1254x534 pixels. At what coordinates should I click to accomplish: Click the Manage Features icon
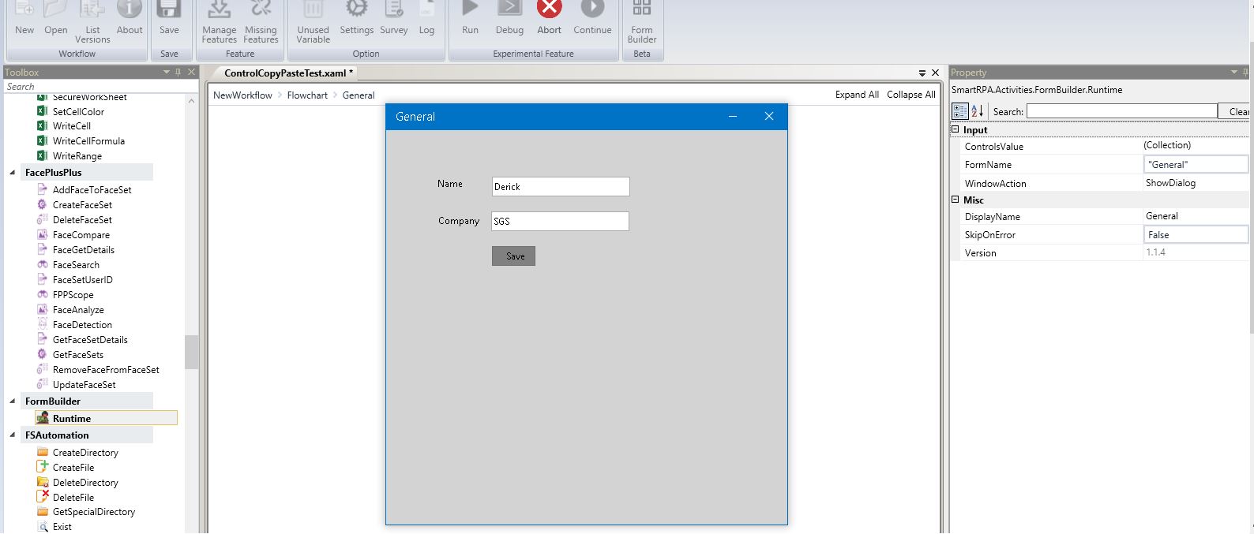(x=219, y=9)
